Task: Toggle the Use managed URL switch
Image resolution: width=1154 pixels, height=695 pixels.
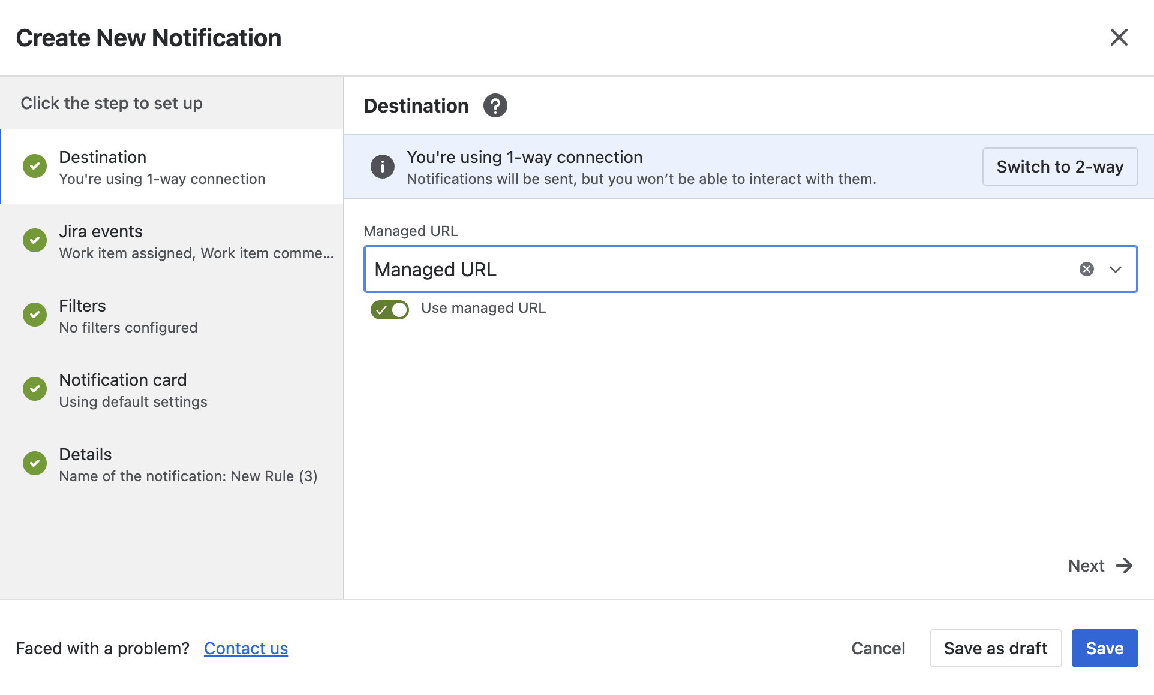Action: coord(390,309)
